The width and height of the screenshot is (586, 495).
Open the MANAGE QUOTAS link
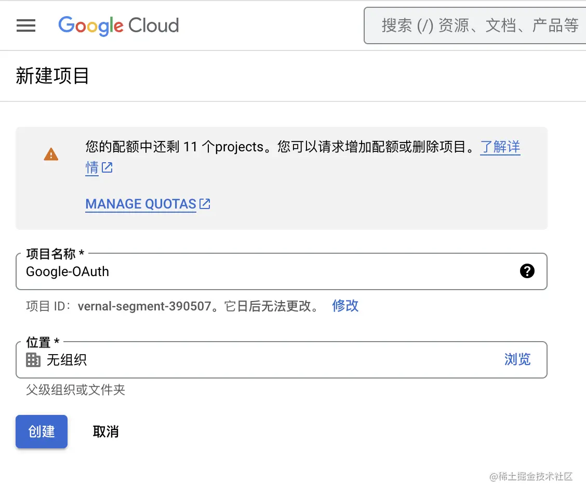click(141, 204)
